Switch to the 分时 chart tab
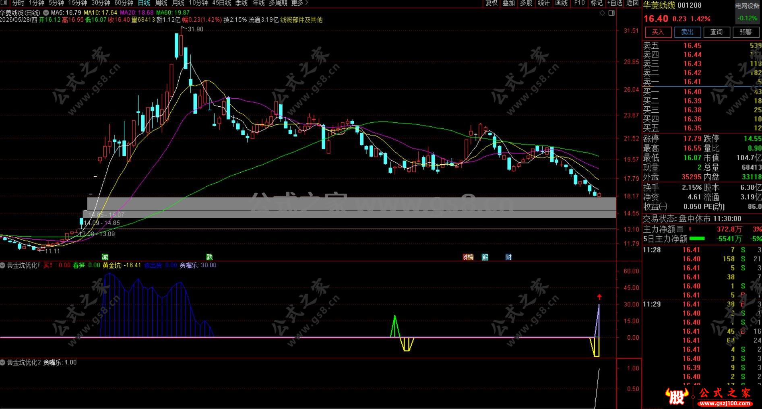Screen dimensions: 762x409 pos(18,3)
